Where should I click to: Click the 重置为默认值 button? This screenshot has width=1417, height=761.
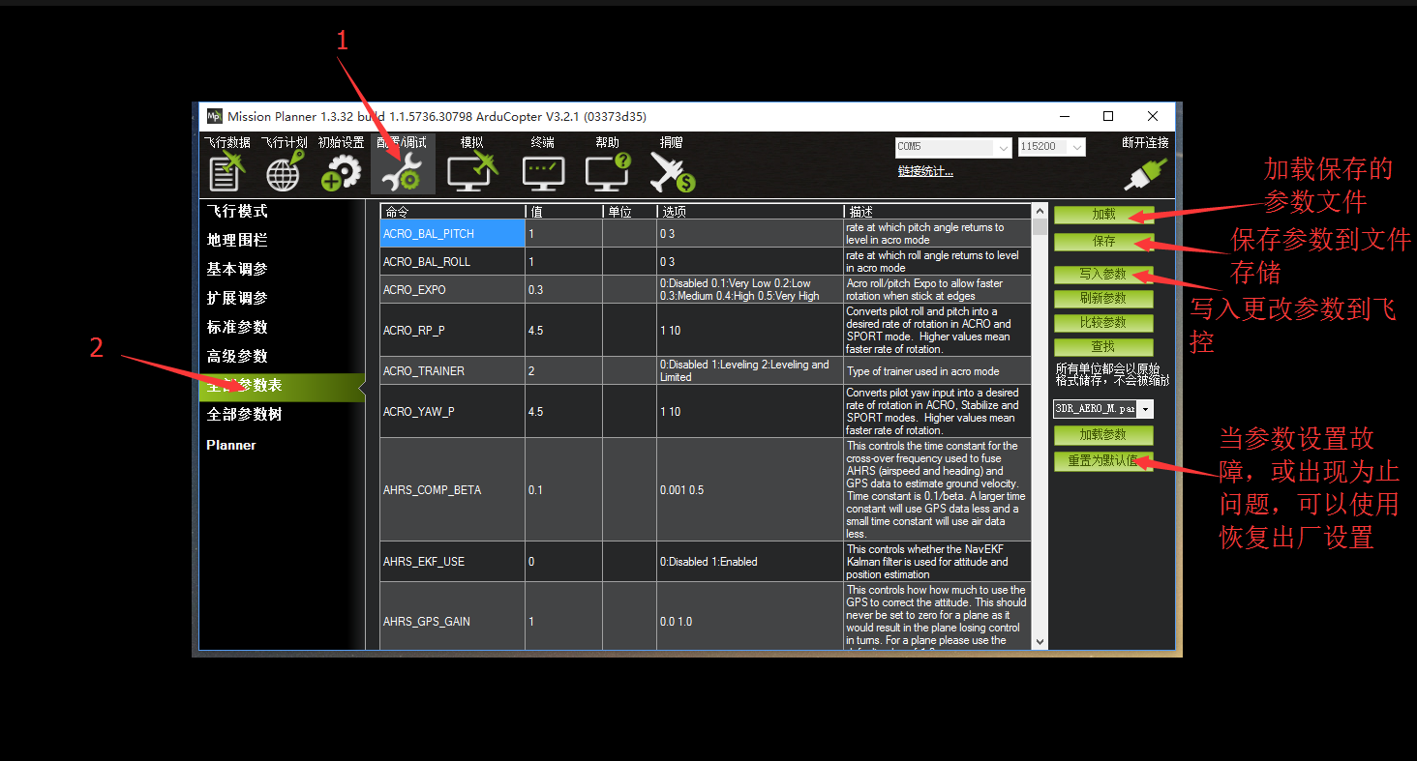click(x=1103, y=460)
